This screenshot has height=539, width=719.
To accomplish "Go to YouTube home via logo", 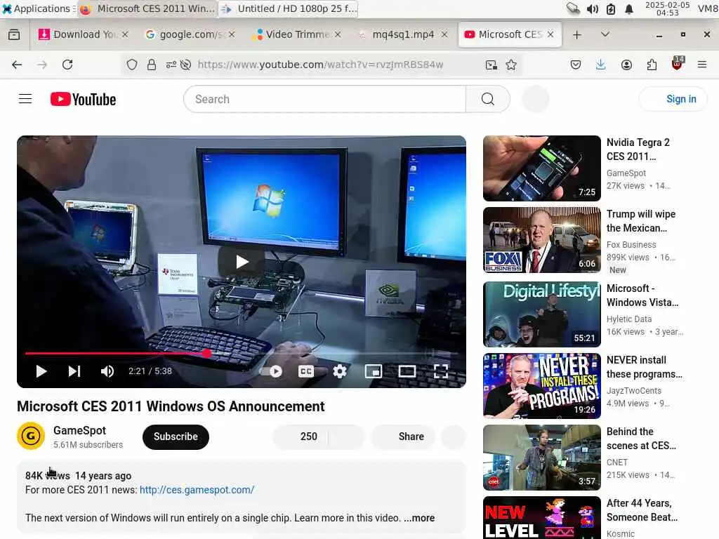I will coord(83,99).
